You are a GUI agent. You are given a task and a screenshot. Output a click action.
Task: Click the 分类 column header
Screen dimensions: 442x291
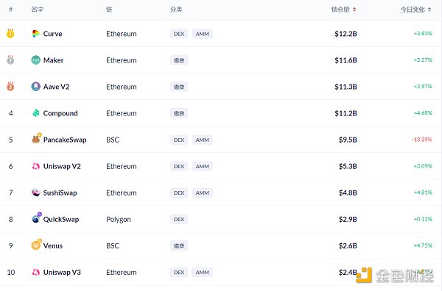(176, 10)
